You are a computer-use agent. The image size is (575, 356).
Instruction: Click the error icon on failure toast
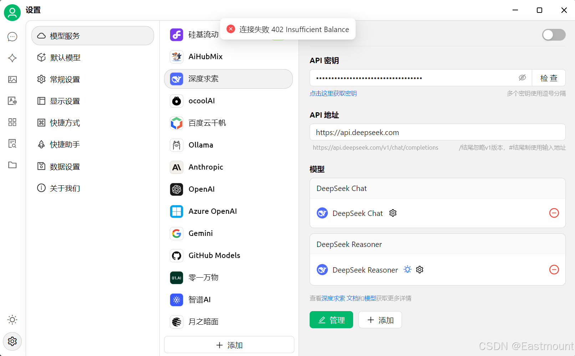point(231,29)
